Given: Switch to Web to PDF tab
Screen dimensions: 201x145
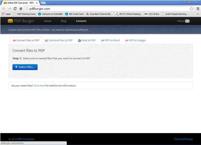Looking at the screenshot, I should coord(87,40).
